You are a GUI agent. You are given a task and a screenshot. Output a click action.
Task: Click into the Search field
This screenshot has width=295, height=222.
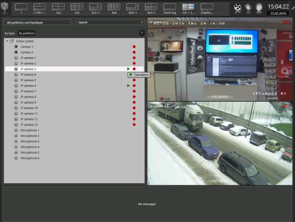click(x=110, y=22)
